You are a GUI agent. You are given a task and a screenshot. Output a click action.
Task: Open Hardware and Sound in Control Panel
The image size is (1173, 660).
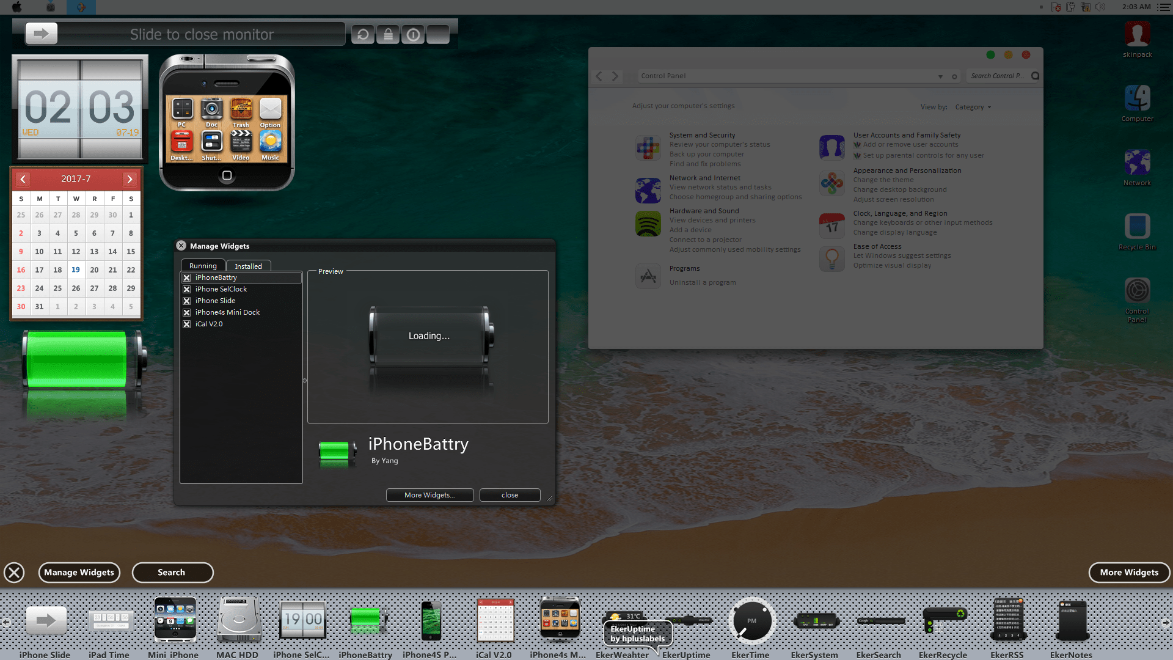tap(704, 211)
